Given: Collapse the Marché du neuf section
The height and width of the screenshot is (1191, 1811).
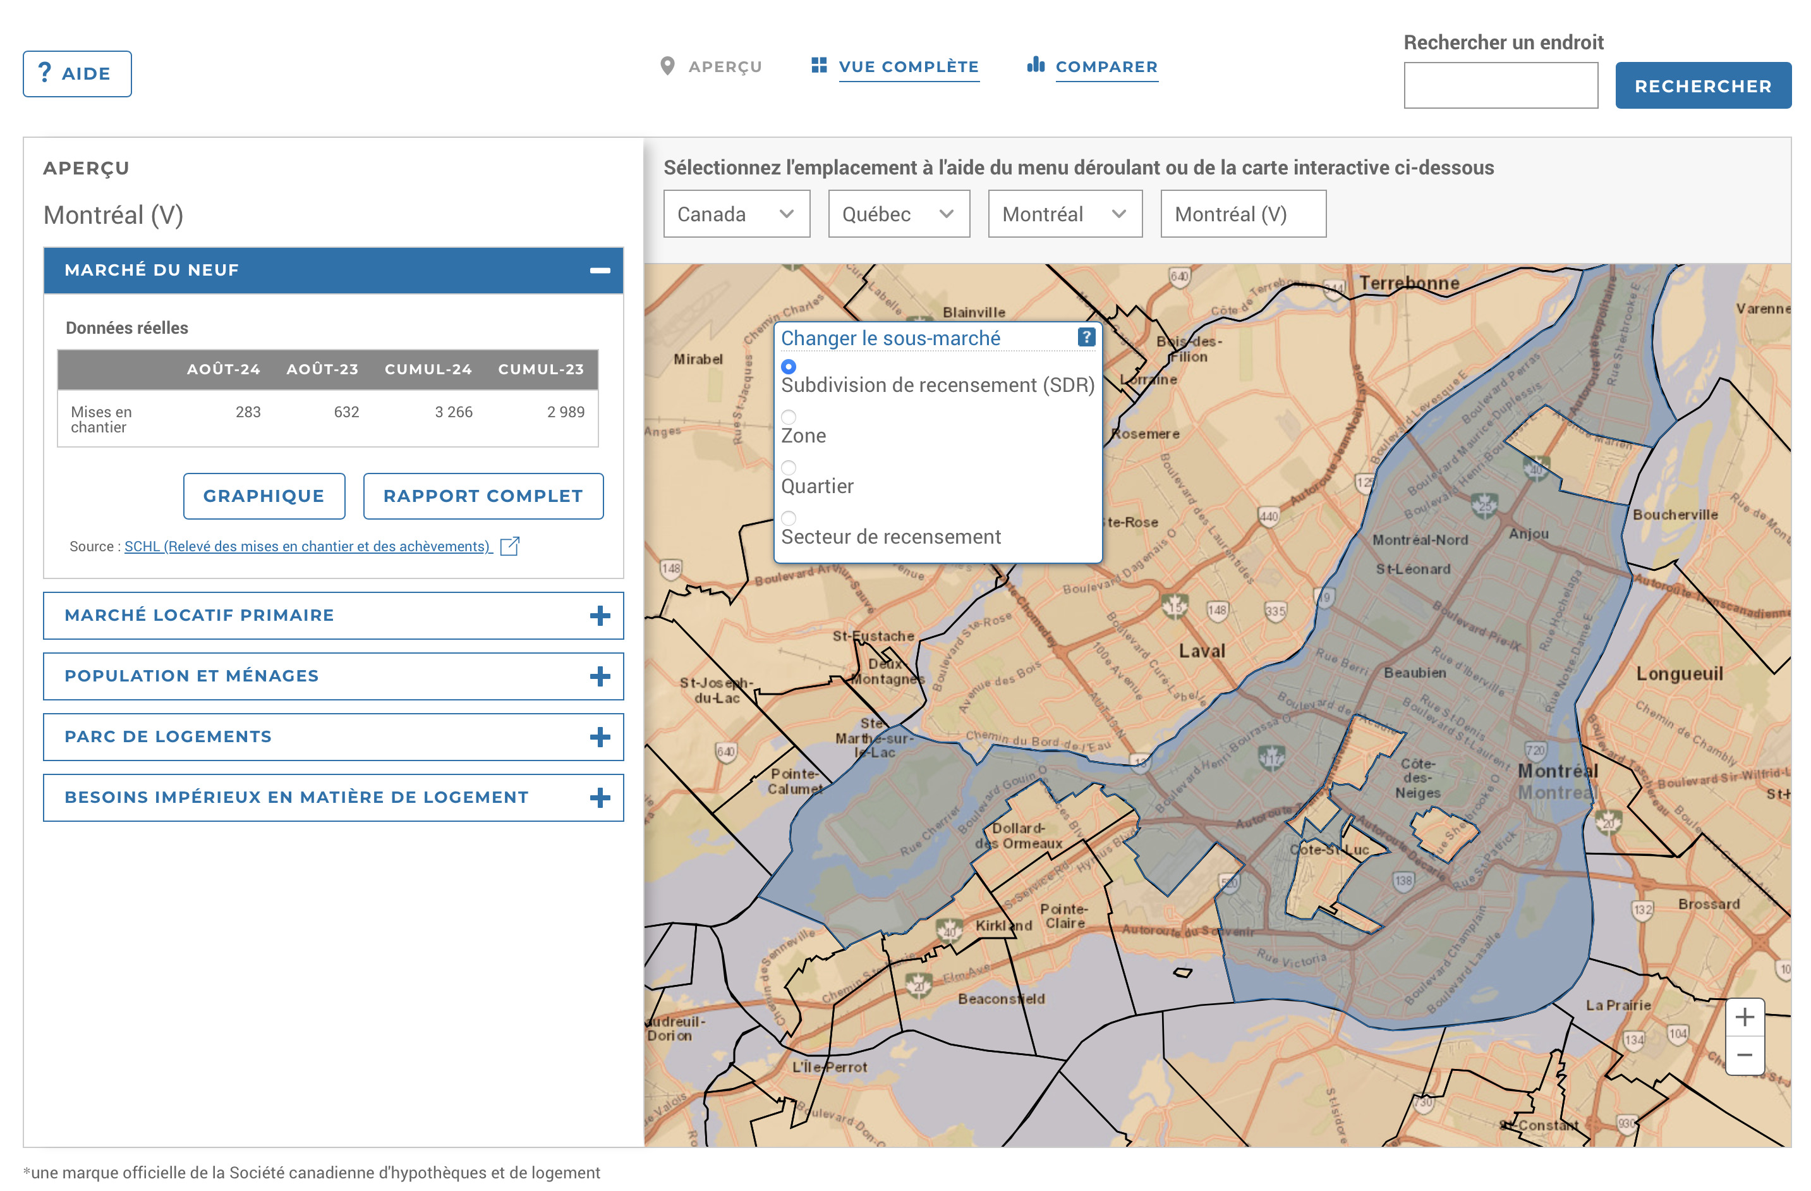Looking at the screenshot, I should click(x=600, y=270).
